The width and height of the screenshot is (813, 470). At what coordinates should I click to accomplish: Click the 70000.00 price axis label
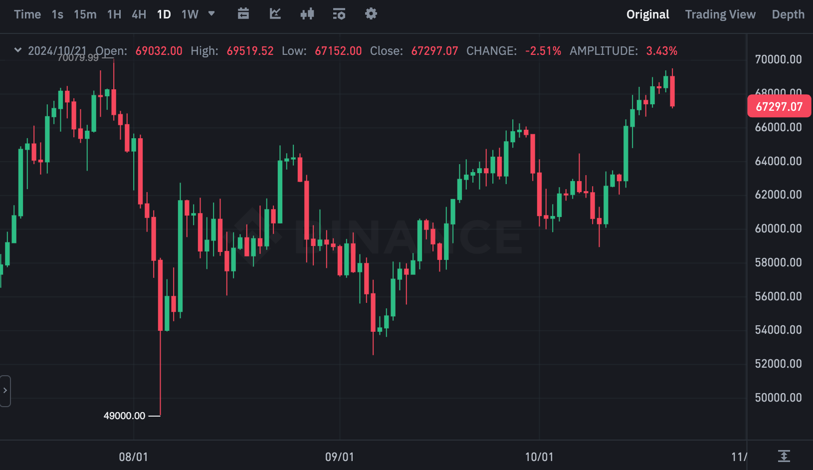[778, 59]
